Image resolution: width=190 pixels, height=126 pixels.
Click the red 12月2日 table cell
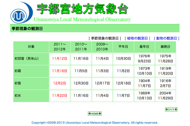[60, 83]
